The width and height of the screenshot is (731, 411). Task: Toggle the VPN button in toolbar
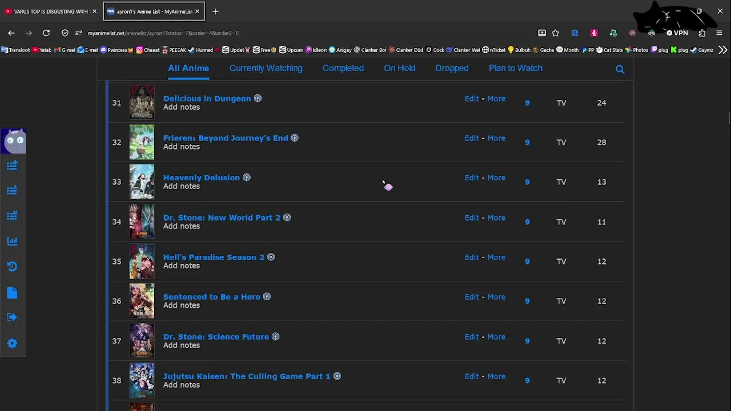pyautogui.click(x=677, y=33)
